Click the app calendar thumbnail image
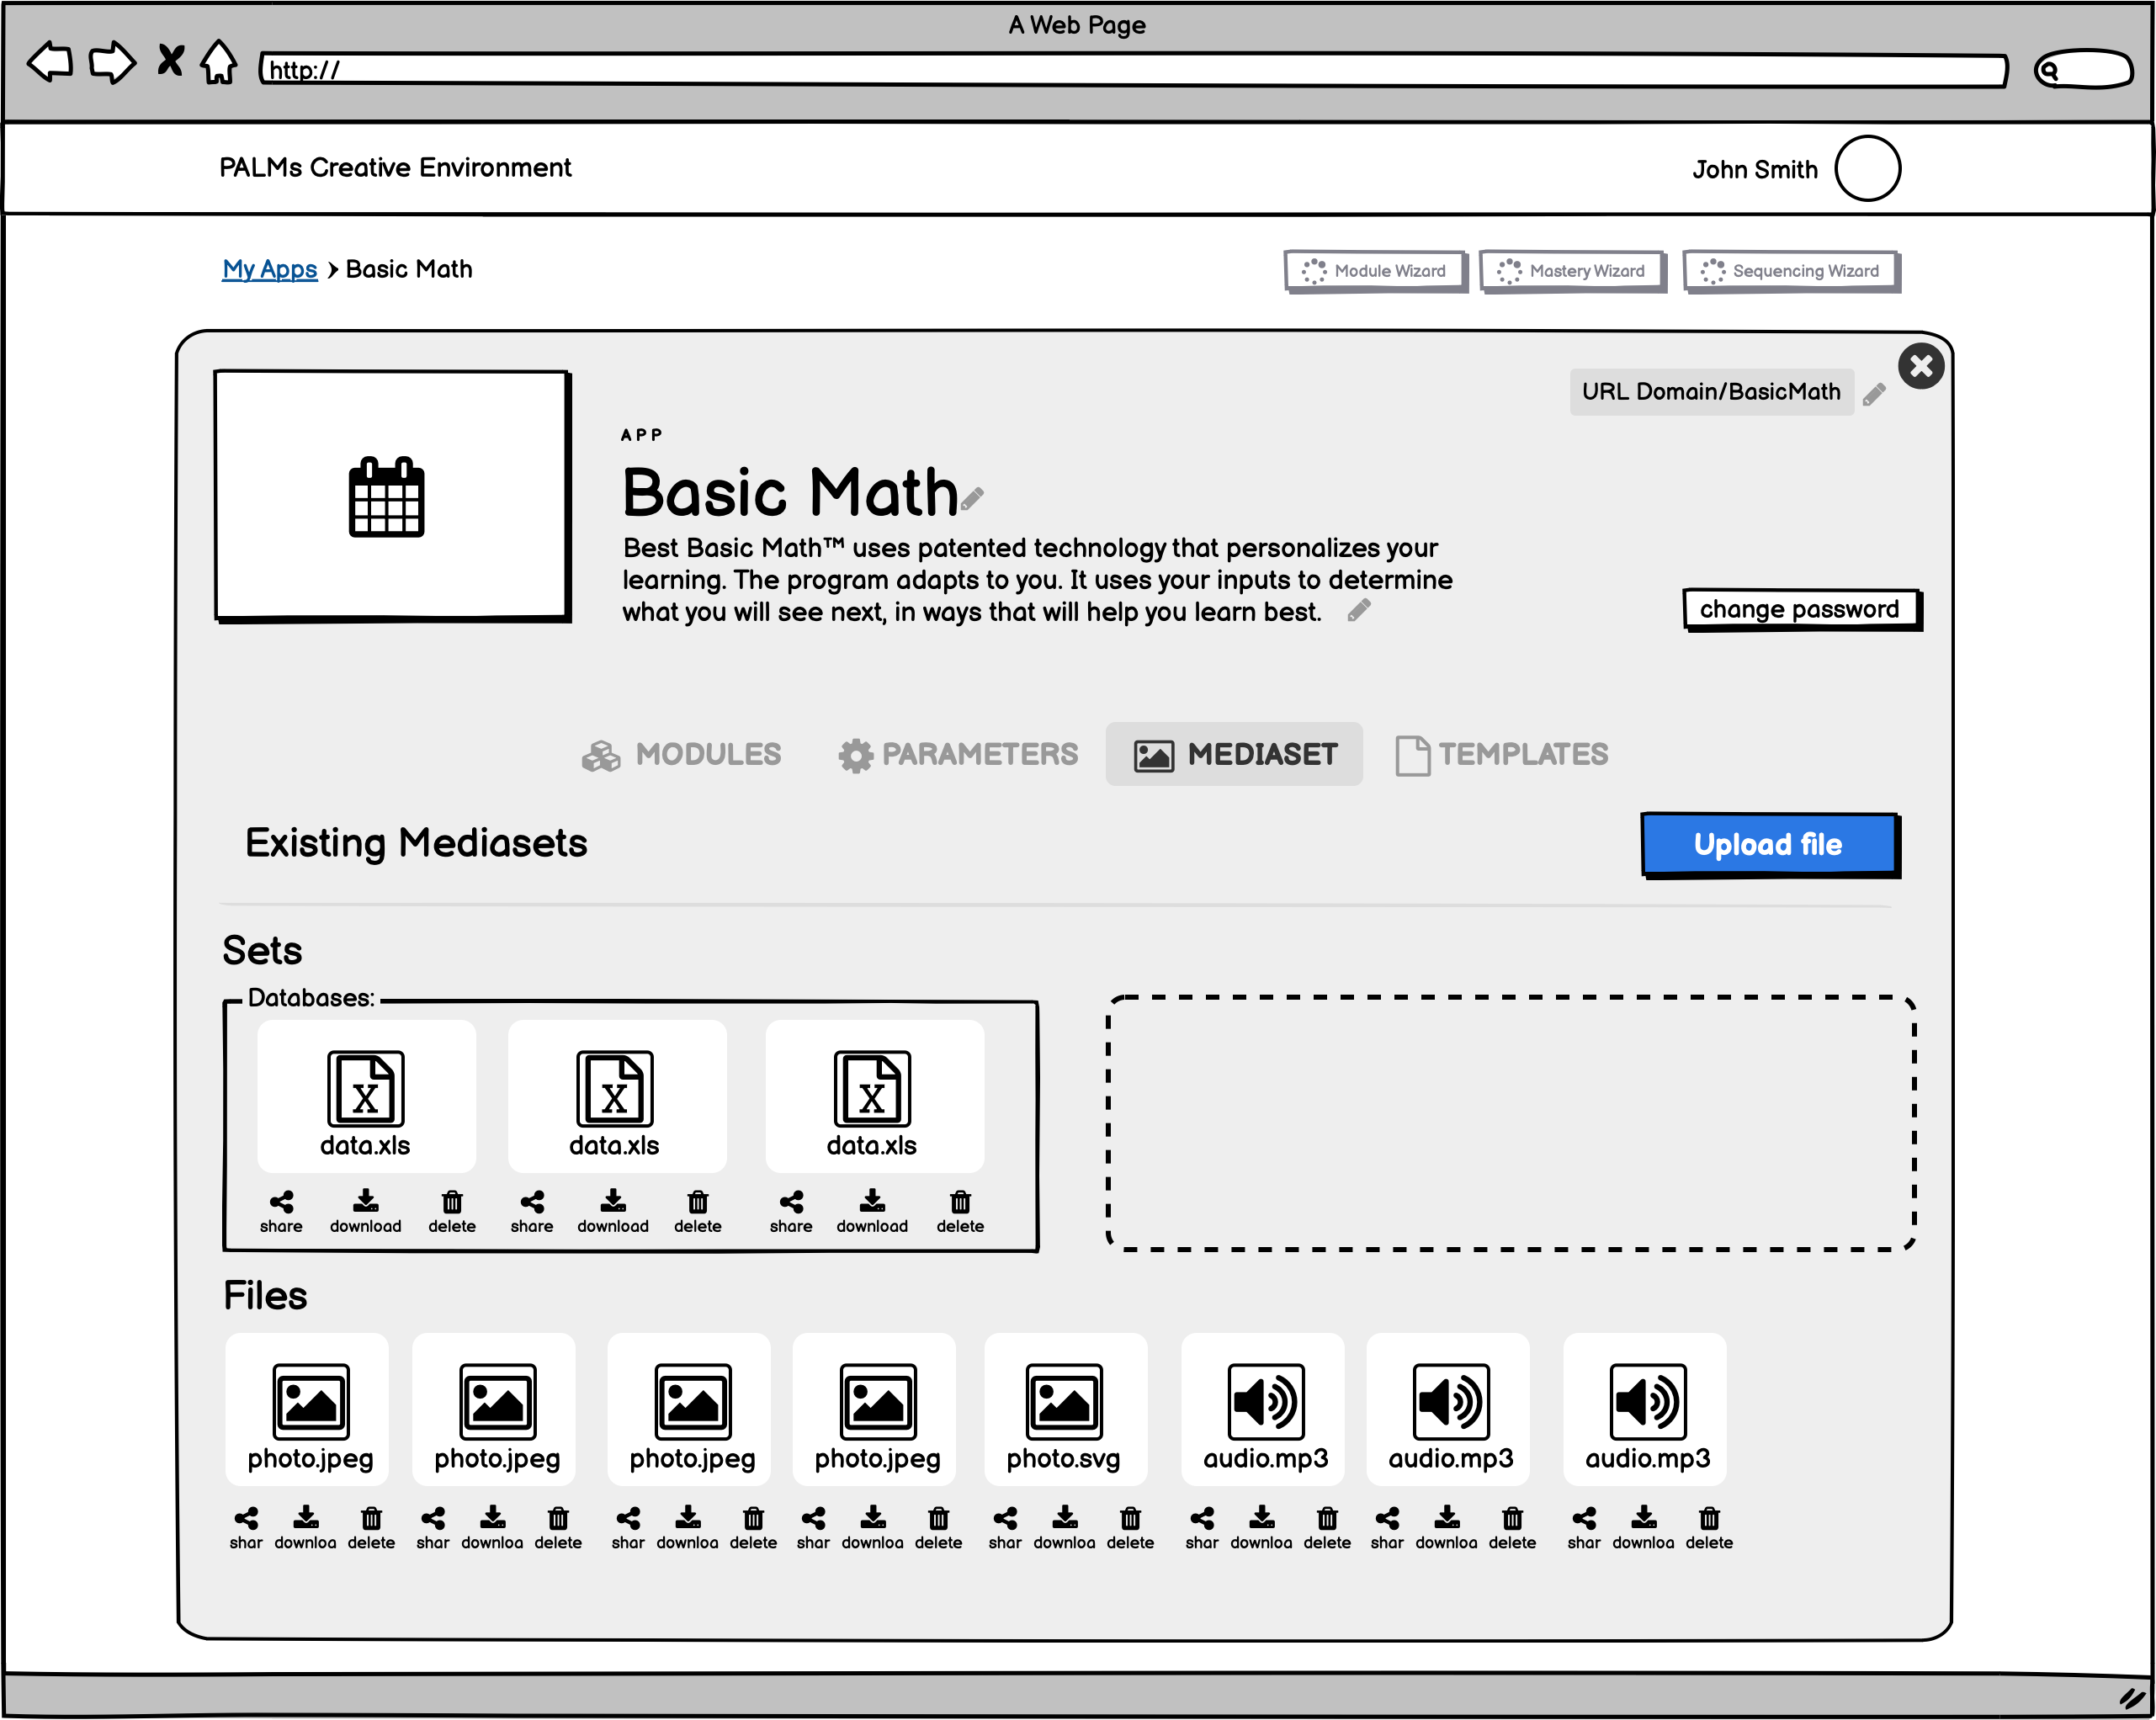The height and width of the screenshot is (1720, 2156). (392, 496)
